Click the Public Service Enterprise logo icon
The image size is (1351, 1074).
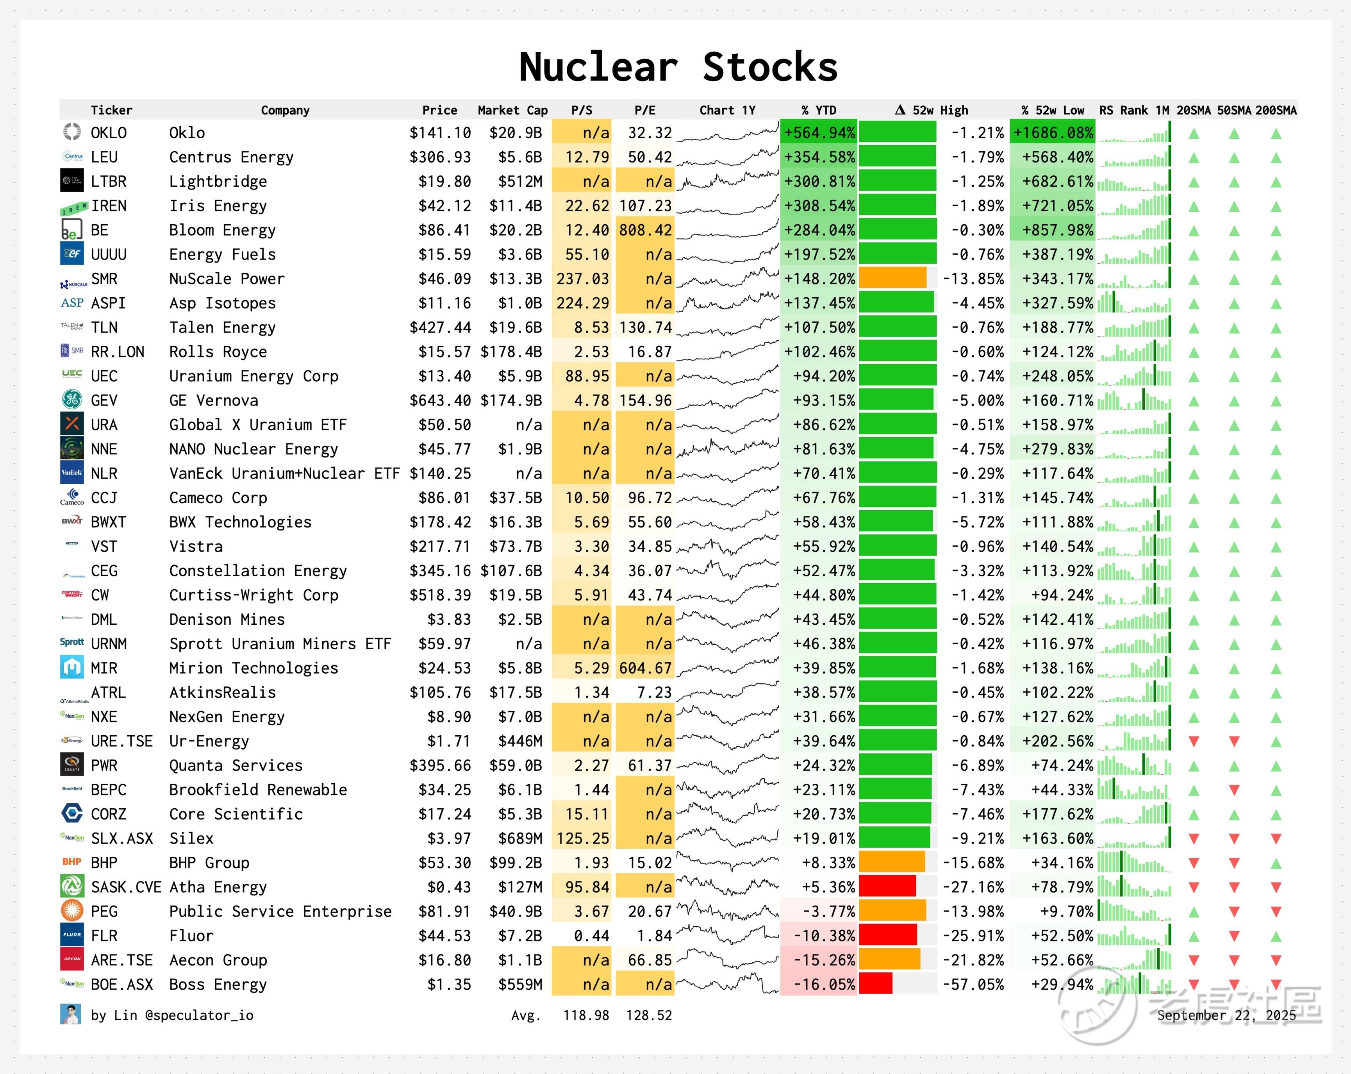click(72, 910)
